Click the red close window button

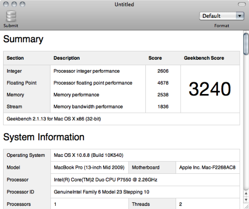[x=6, y=4]
